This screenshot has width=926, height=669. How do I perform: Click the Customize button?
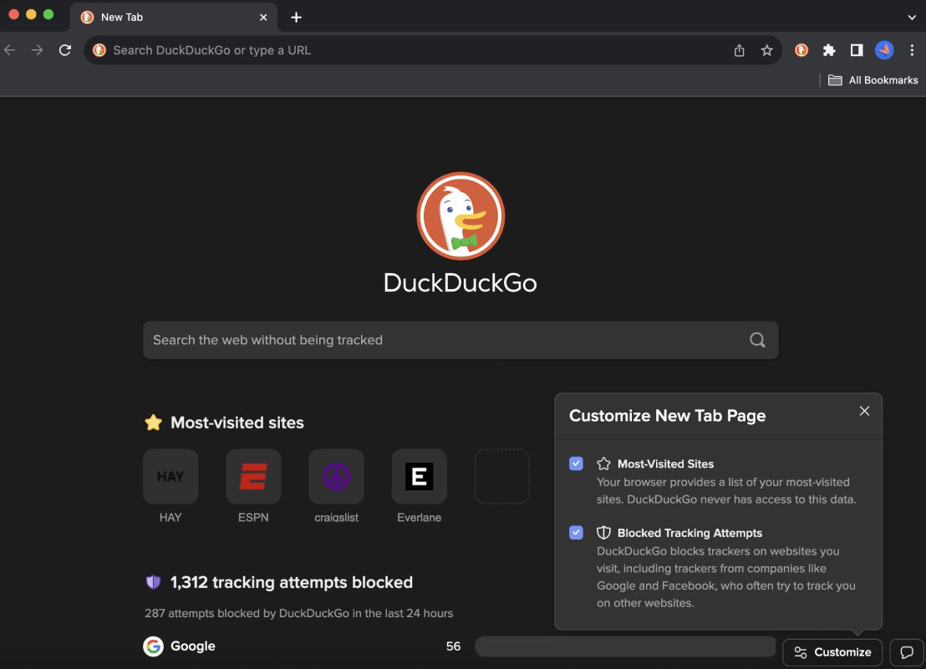[832, 651]
